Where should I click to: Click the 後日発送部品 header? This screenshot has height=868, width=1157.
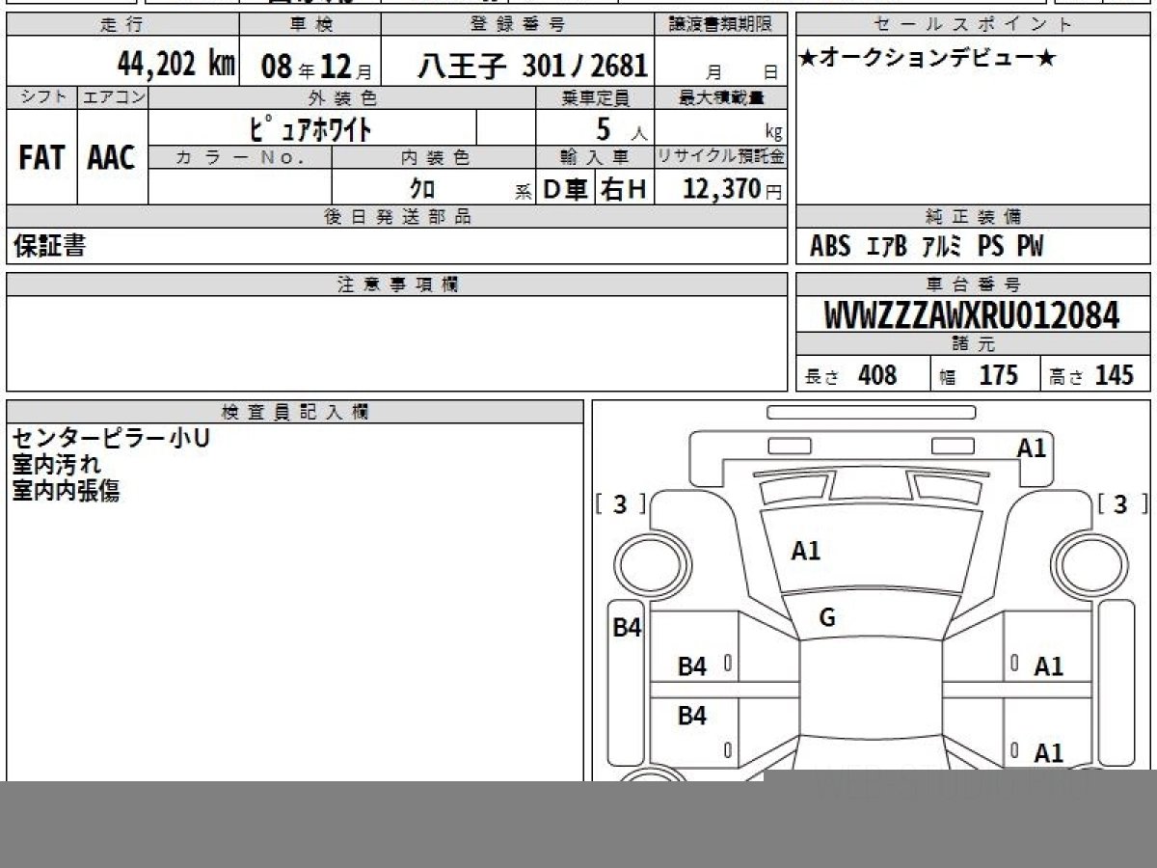pyautogui.click(x=397, y=217)
